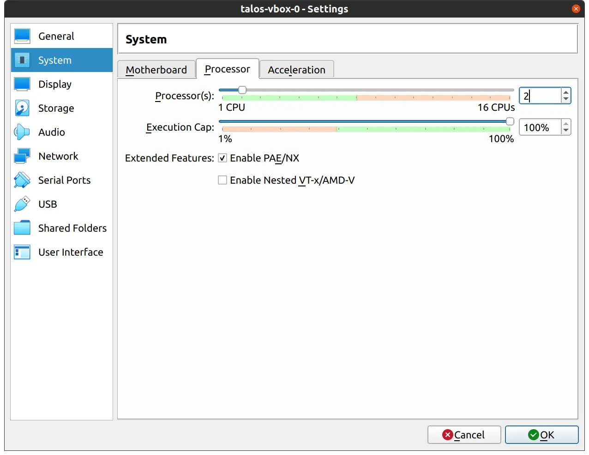Uncheck the Enable PAE/NX checkbox

(222, 158)
